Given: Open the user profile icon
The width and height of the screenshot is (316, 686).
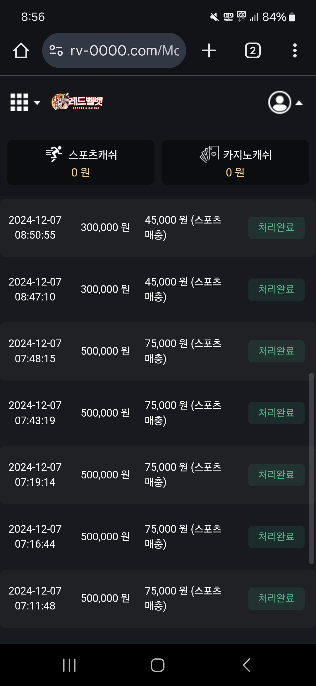Looking at the screenshot, I should (280, 102).
